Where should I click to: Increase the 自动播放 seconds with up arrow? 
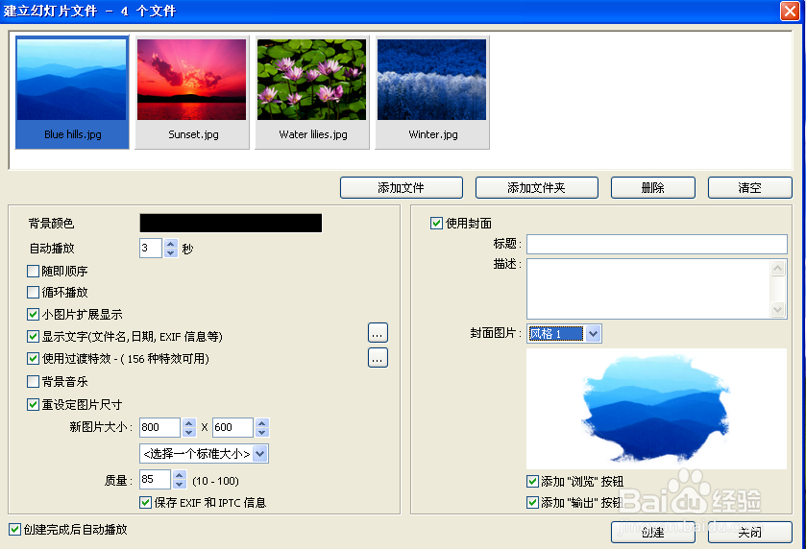(171, 244)
